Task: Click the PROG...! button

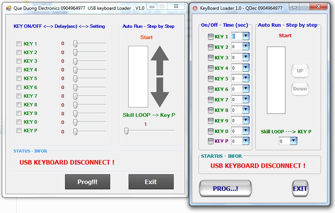Action: point(225,189)
